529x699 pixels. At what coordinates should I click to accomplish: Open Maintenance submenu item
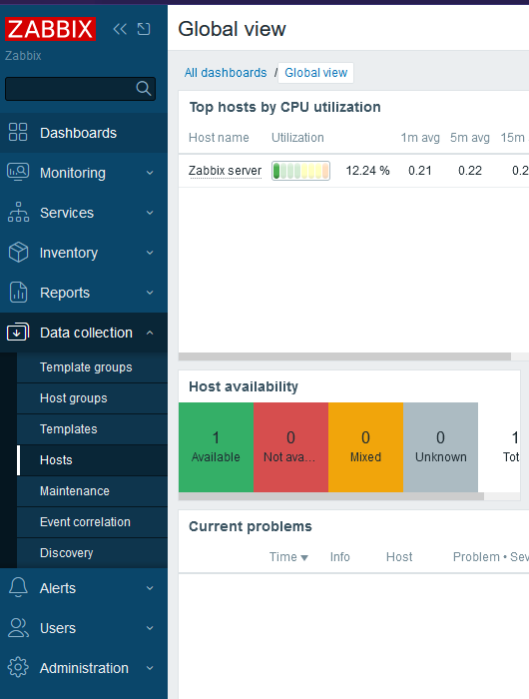pos(92,491)
